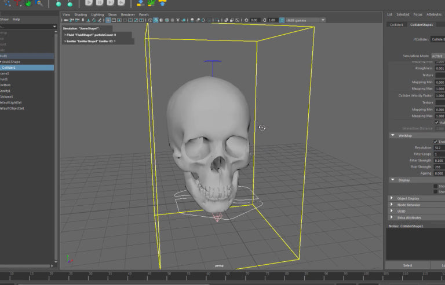Click the shelf Step forward button
445x285 pixels.
click(111, 3)
